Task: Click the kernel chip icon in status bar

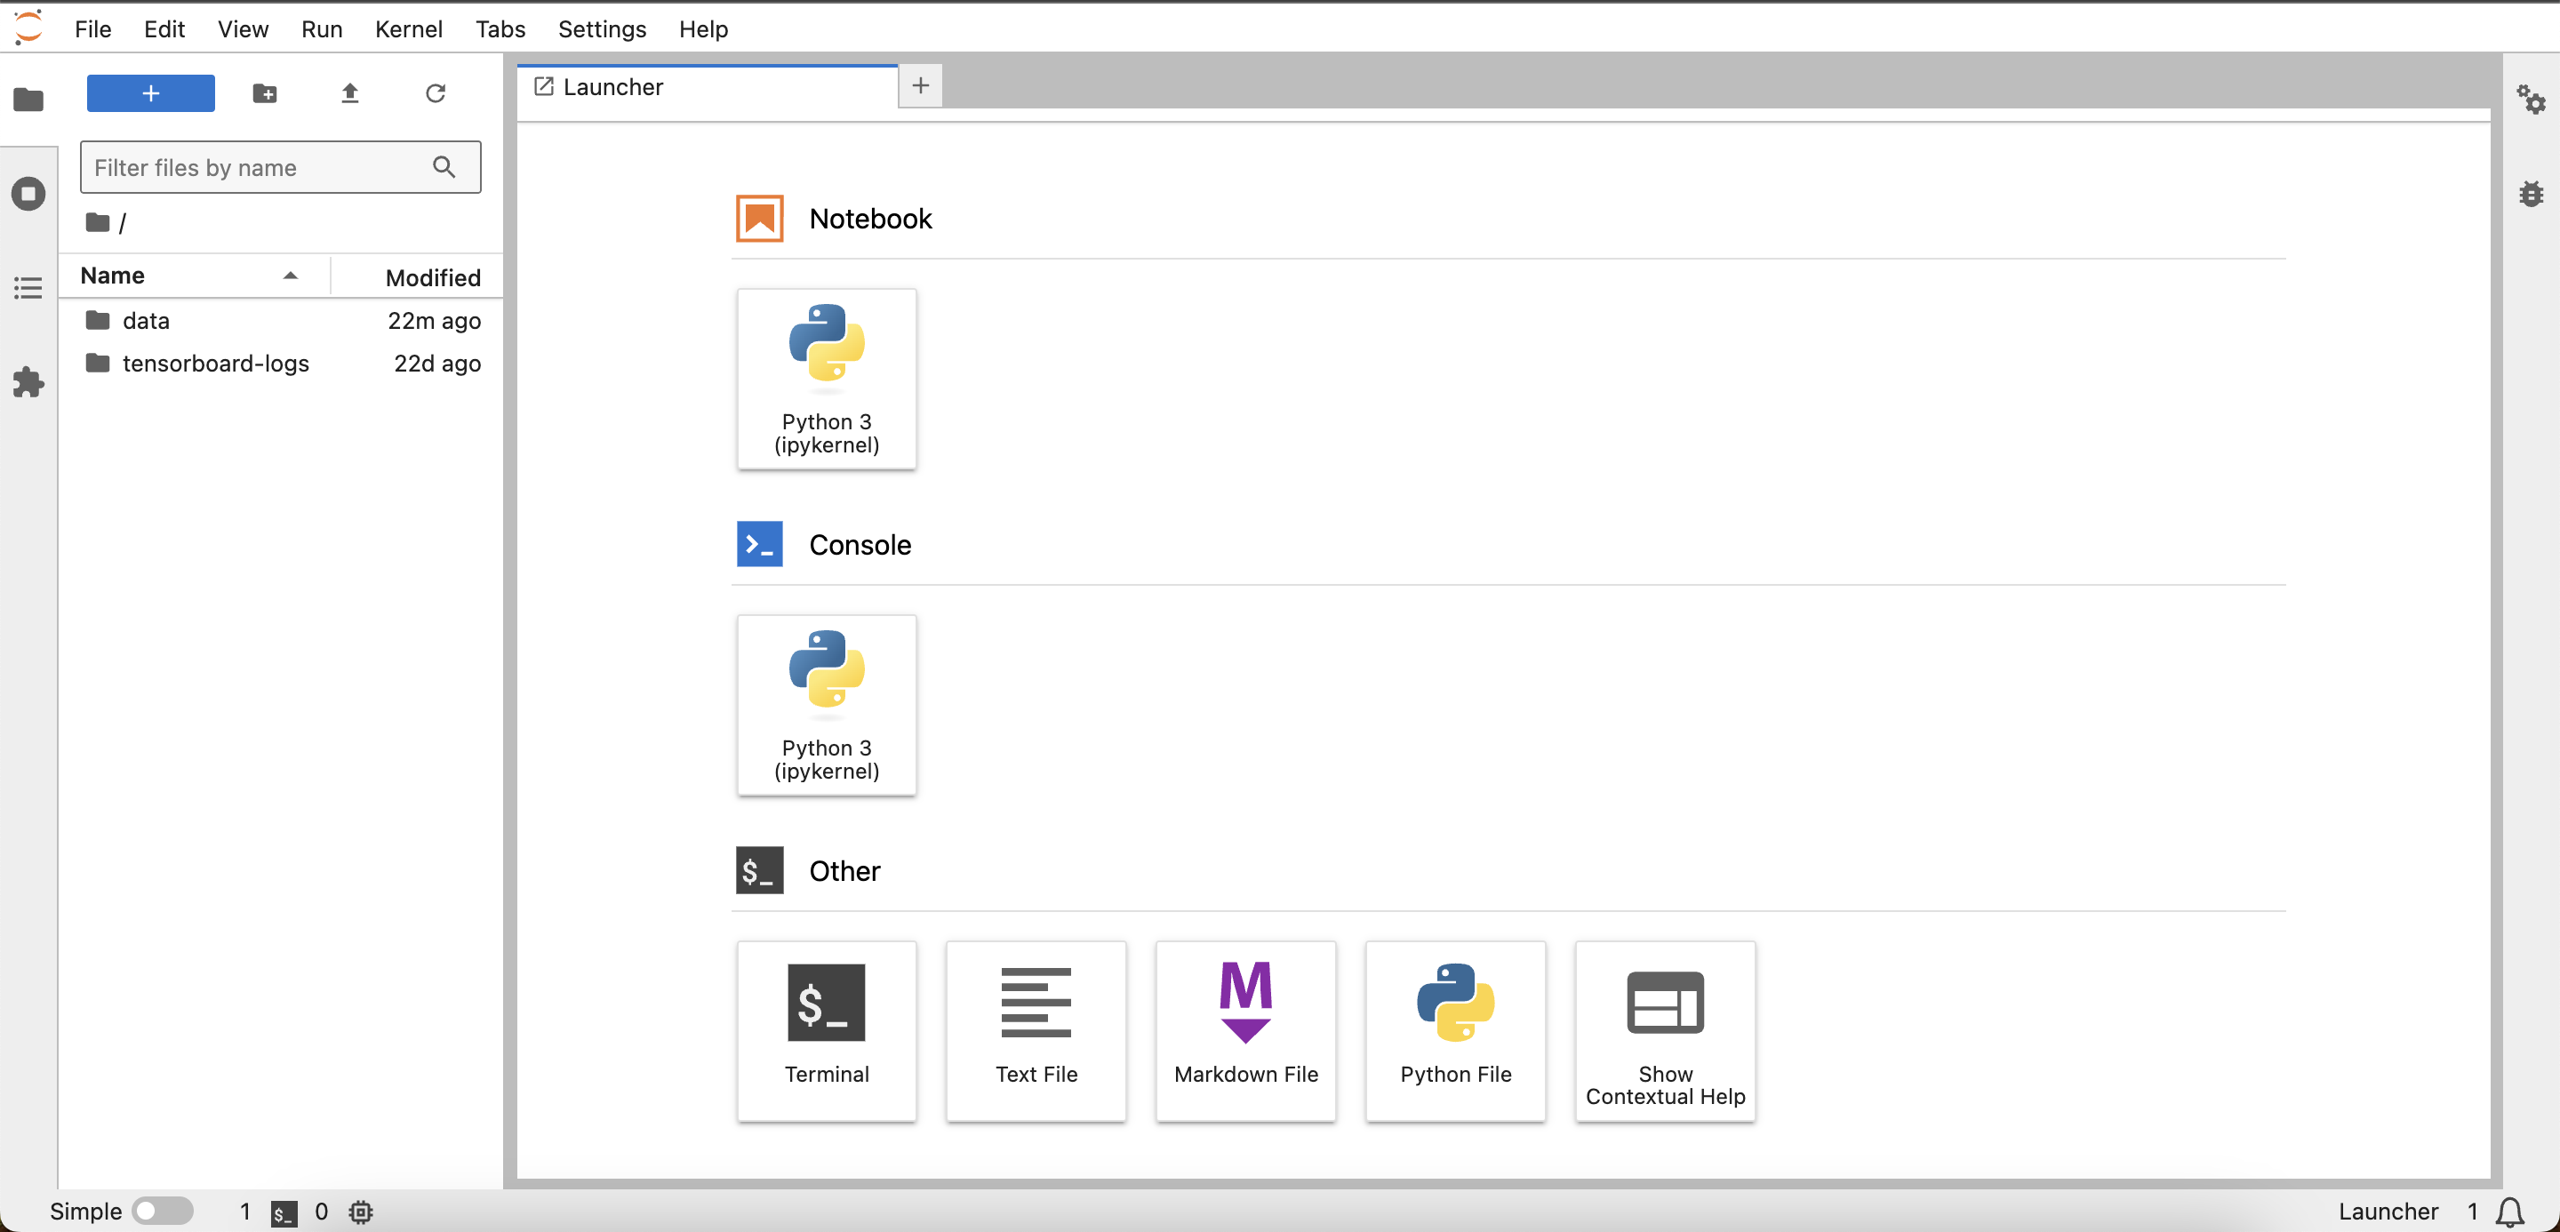Action: tap(361, 1212)
